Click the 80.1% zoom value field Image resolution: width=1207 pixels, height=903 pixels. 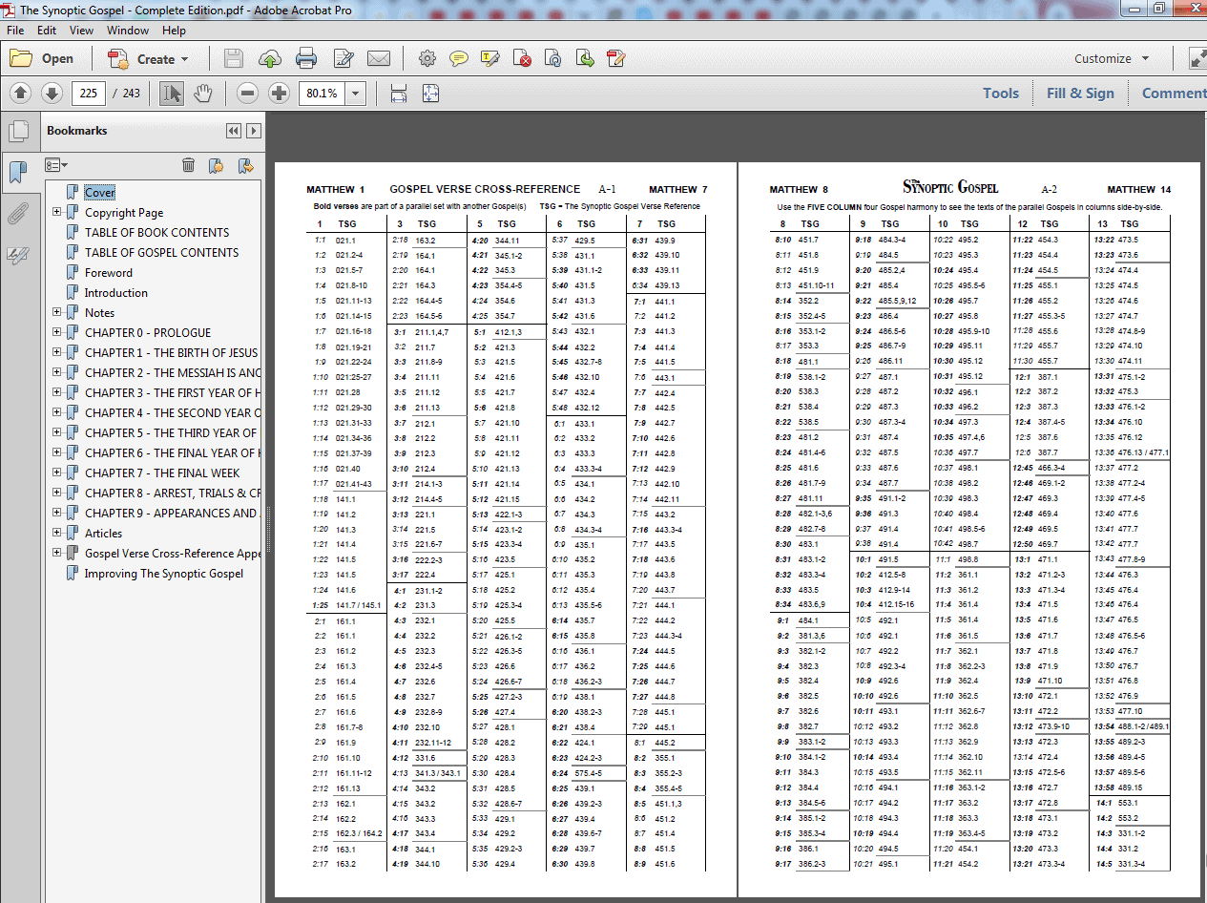[x=322, y=94]
